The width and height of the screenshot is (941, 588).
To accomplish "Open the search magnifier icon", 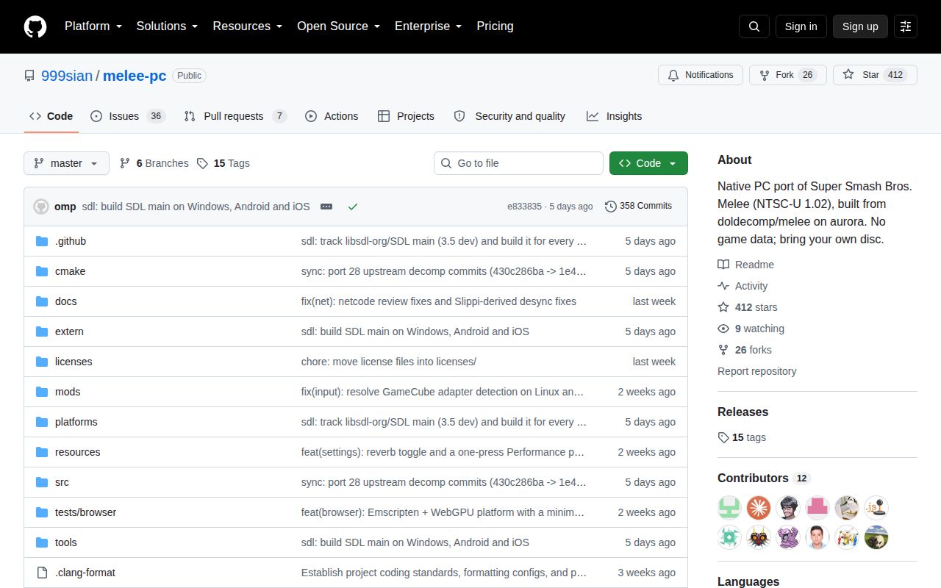I will coord(754,26).
